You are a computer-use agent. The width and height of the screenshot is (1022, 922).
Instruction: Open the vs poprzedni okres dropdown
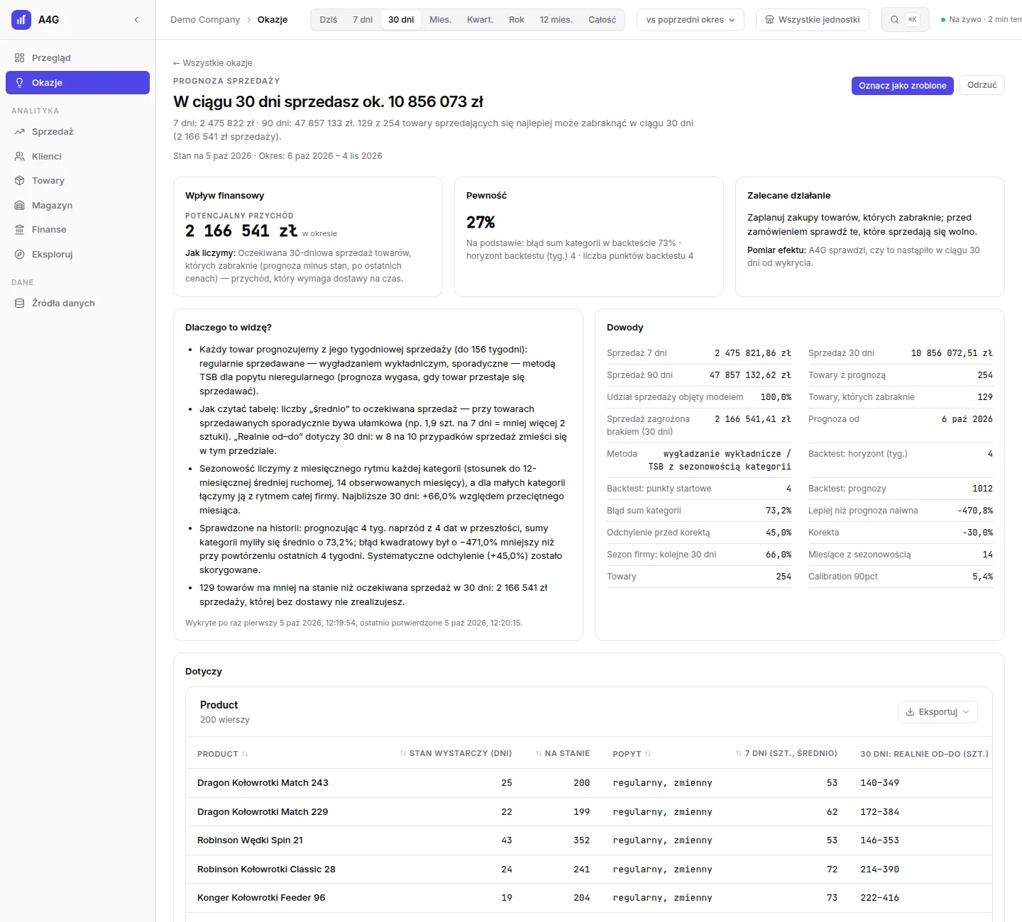(x=691, y=20)
